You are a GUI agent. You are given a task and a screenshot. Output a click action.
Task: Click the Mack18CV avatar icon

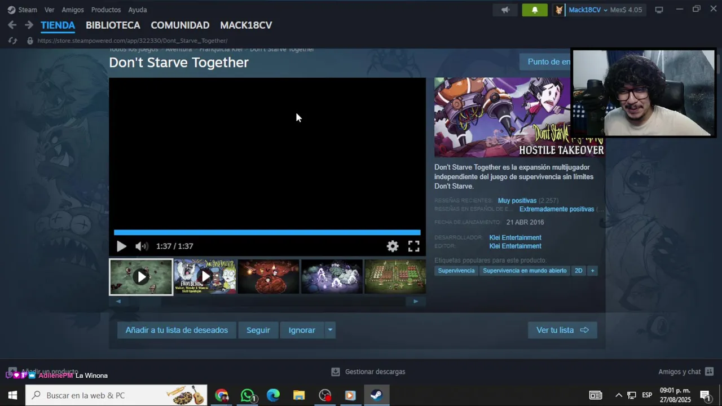(x=558, y=10)
